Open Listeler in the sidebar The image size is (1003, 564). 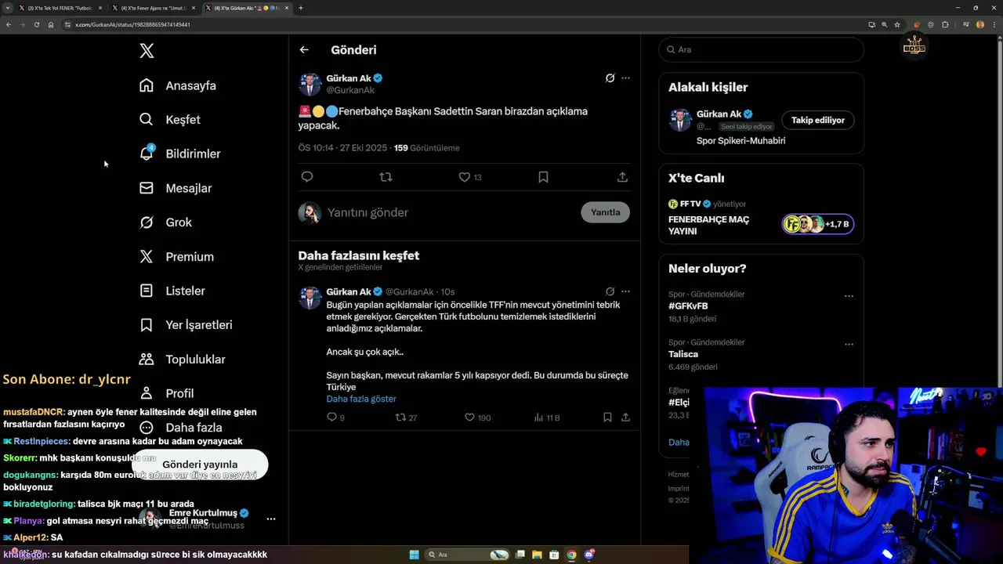[172, 291]
